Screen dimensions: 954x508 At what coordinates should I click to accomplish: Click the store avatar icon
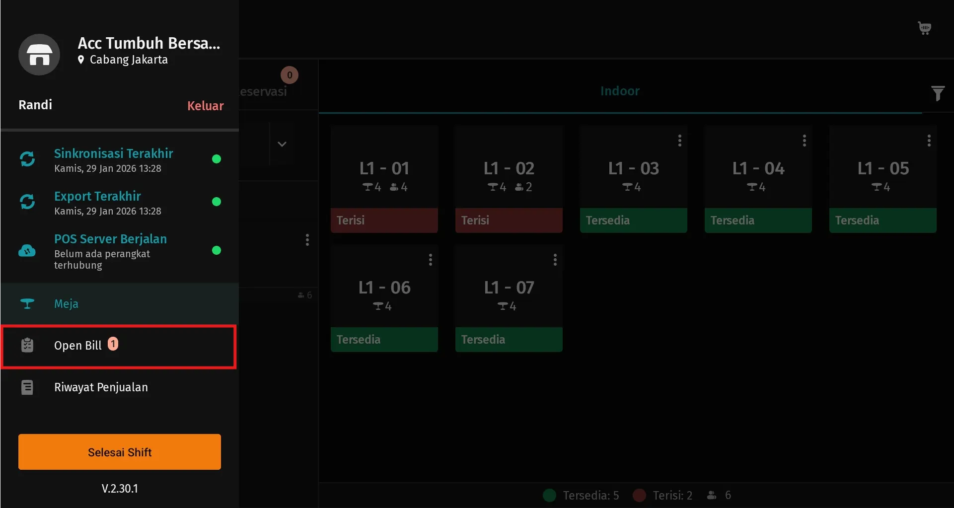click(x=39, y=55)
